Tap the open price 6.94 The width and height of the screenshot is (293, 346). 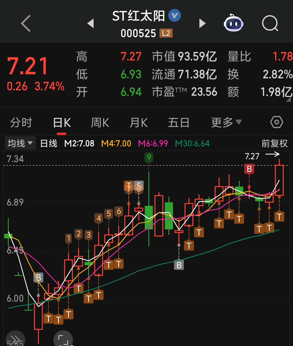pyautogui.click(x=131, y=92)
